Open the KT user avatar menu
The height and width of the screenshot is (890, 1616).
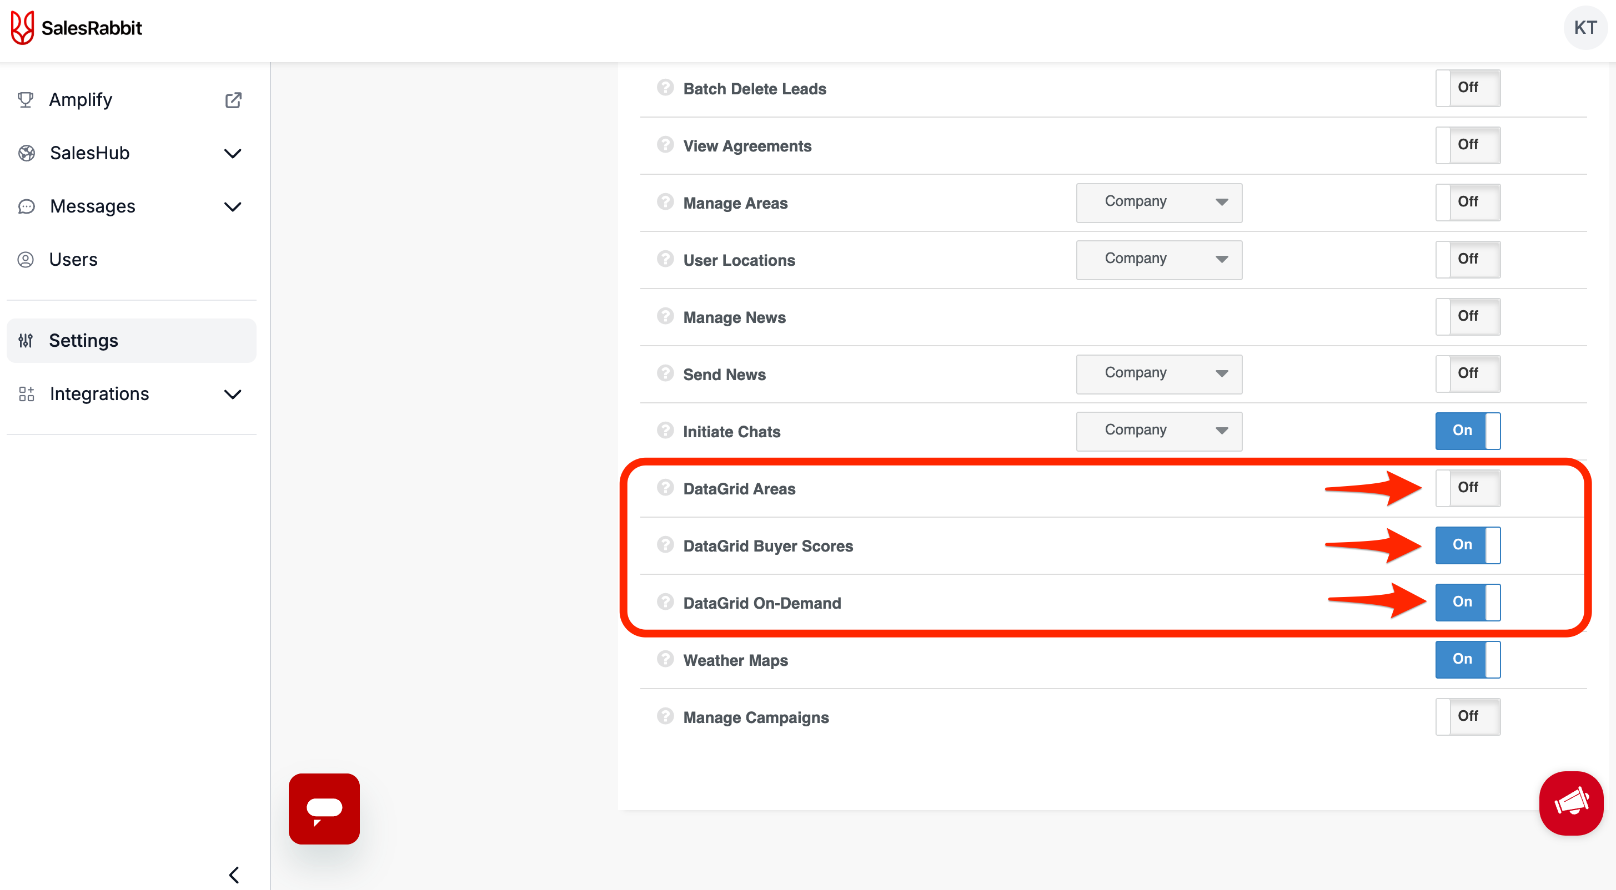1585,28
